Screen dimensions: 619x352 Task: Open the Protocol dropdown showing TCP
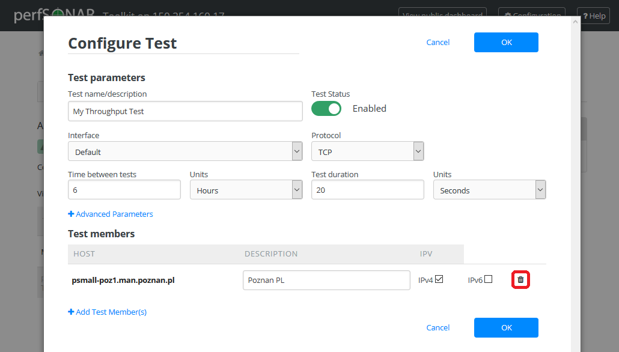368,151
